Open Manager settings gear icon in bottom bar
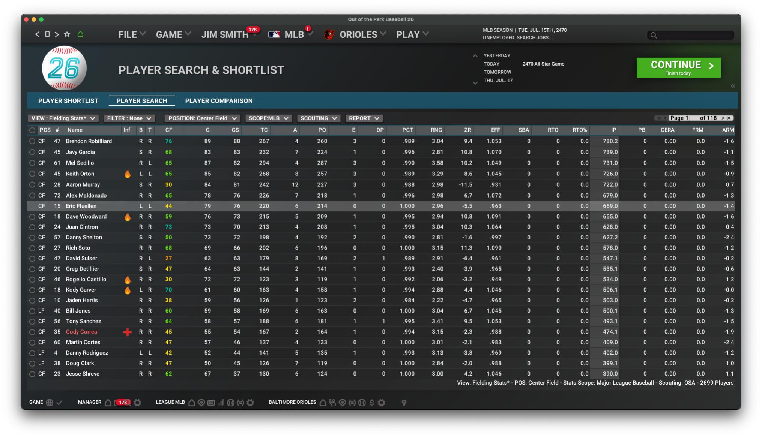The height and width of the screenshot is (437, 762). 138,403
